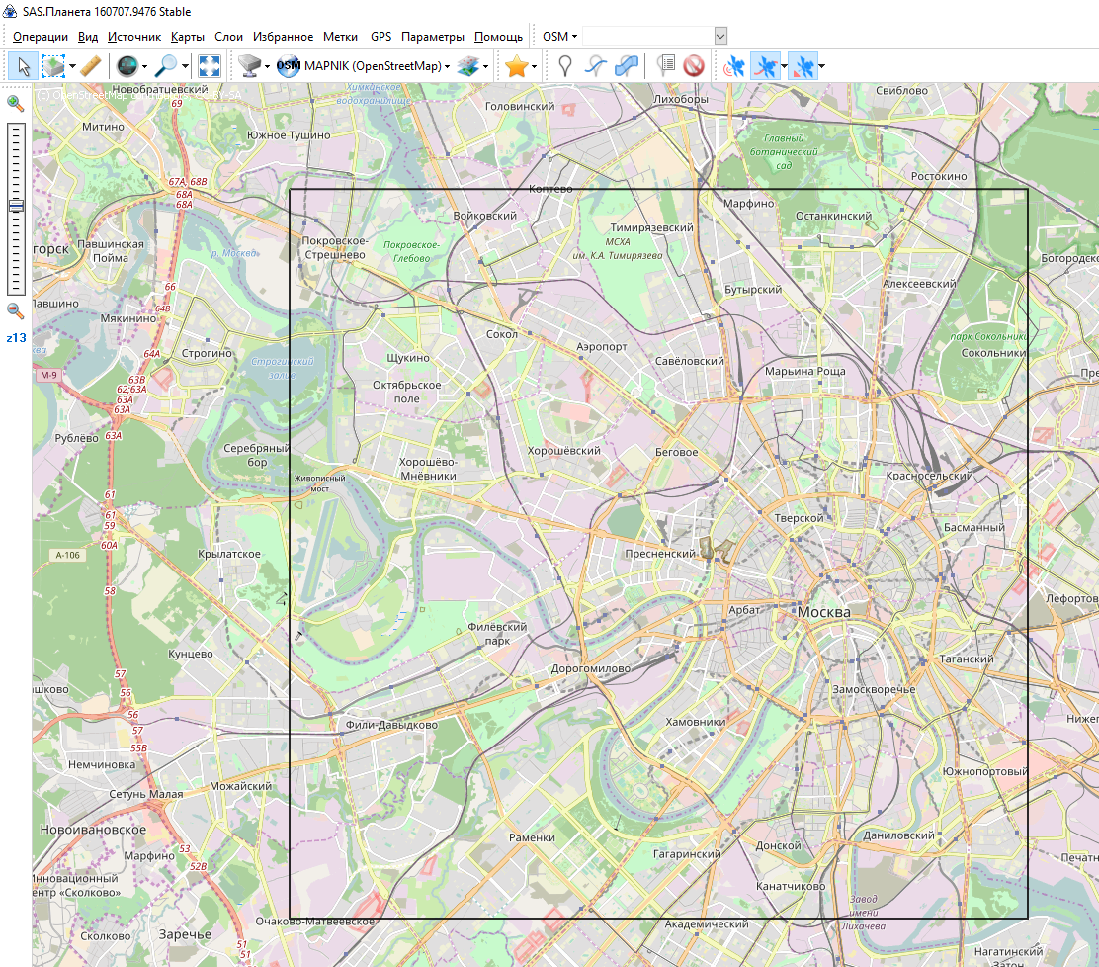
Task: Toggle GPS receiver connection
Action: click(734, 66)
